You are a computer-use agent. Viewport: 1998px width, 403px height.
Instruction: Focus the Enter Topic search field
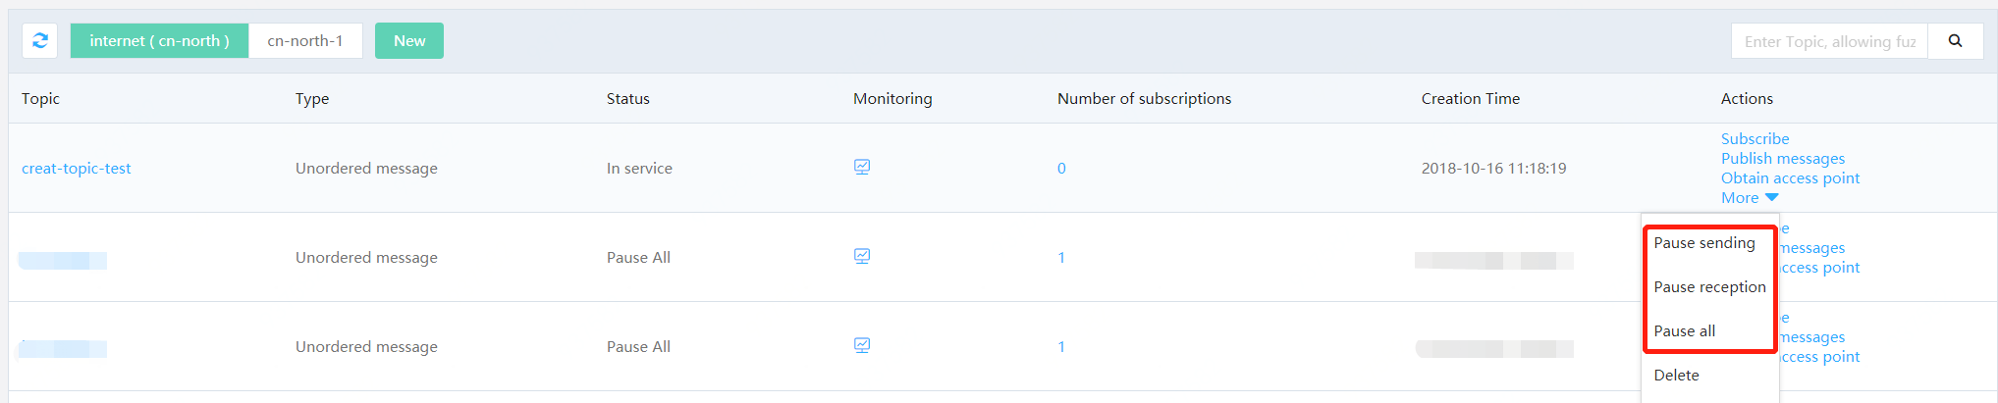tap(1830, 41)
